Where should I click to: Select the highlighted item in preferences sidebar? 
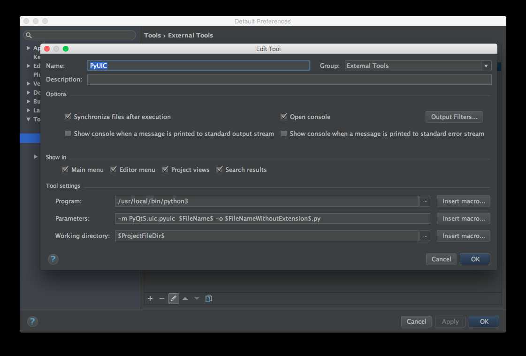click(30, 138)
